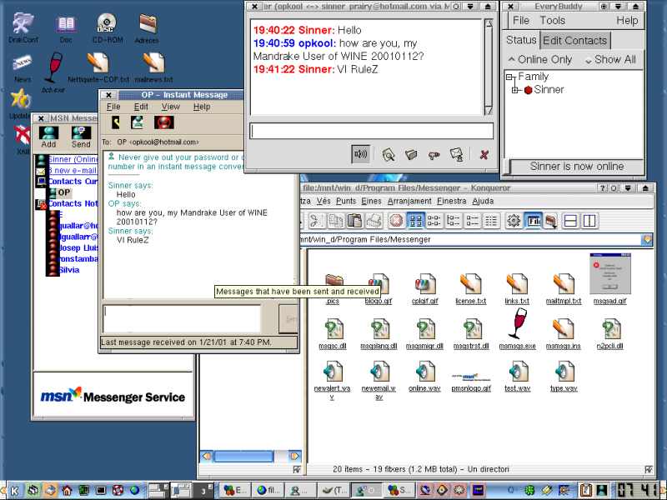The image size is (667, 500).
Task: Click split view left/right icon in Konqueror
Action: pyautogui.click(x=589, y=221)
